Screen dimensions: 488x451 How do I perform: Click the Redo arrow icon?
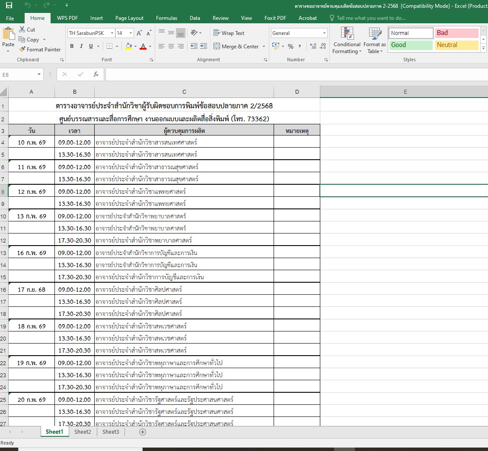point(46,5)
